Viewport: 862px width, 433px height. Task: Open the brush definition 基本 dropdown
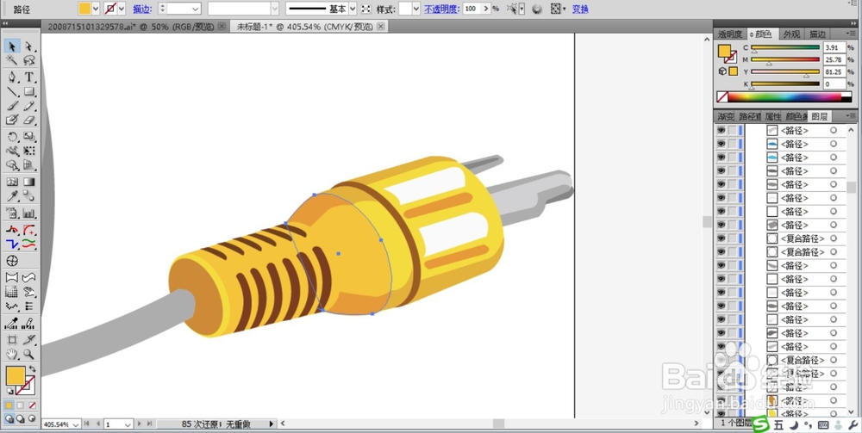pos(353,9)
